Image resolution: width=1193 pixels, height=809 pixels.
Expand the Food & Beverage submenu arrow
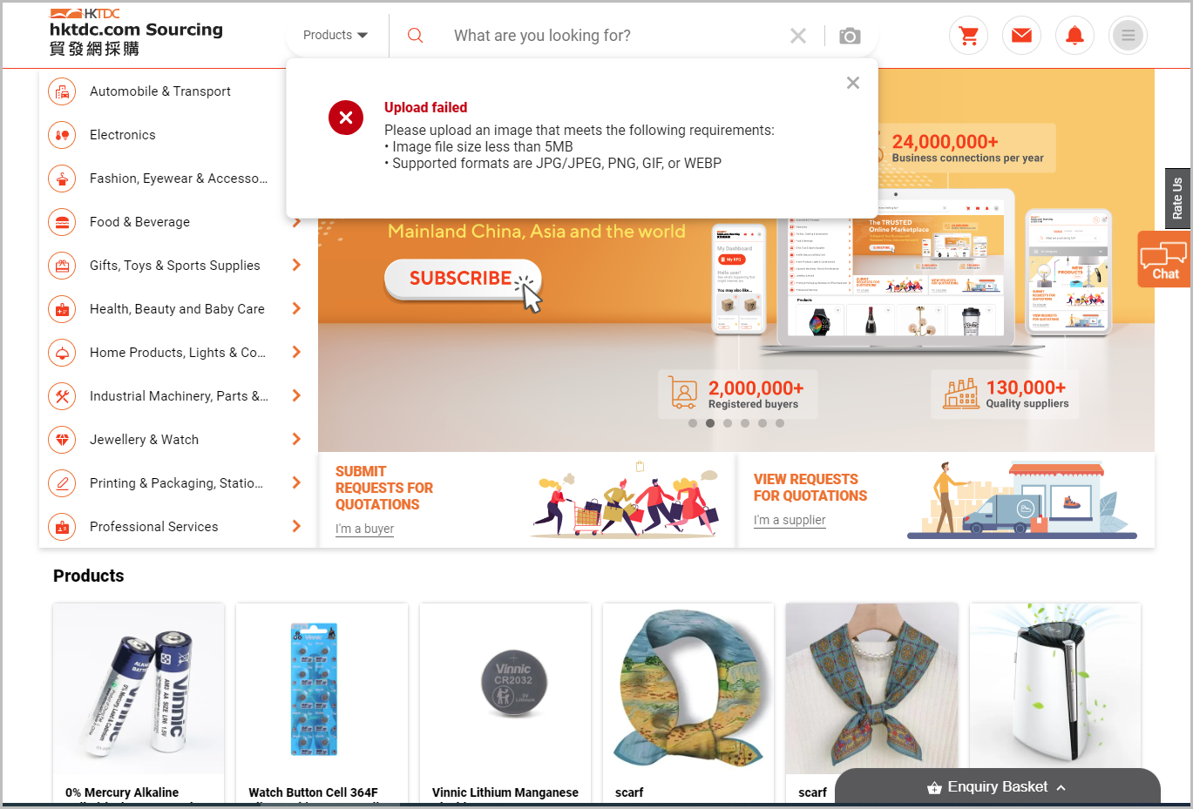(296, 221)
